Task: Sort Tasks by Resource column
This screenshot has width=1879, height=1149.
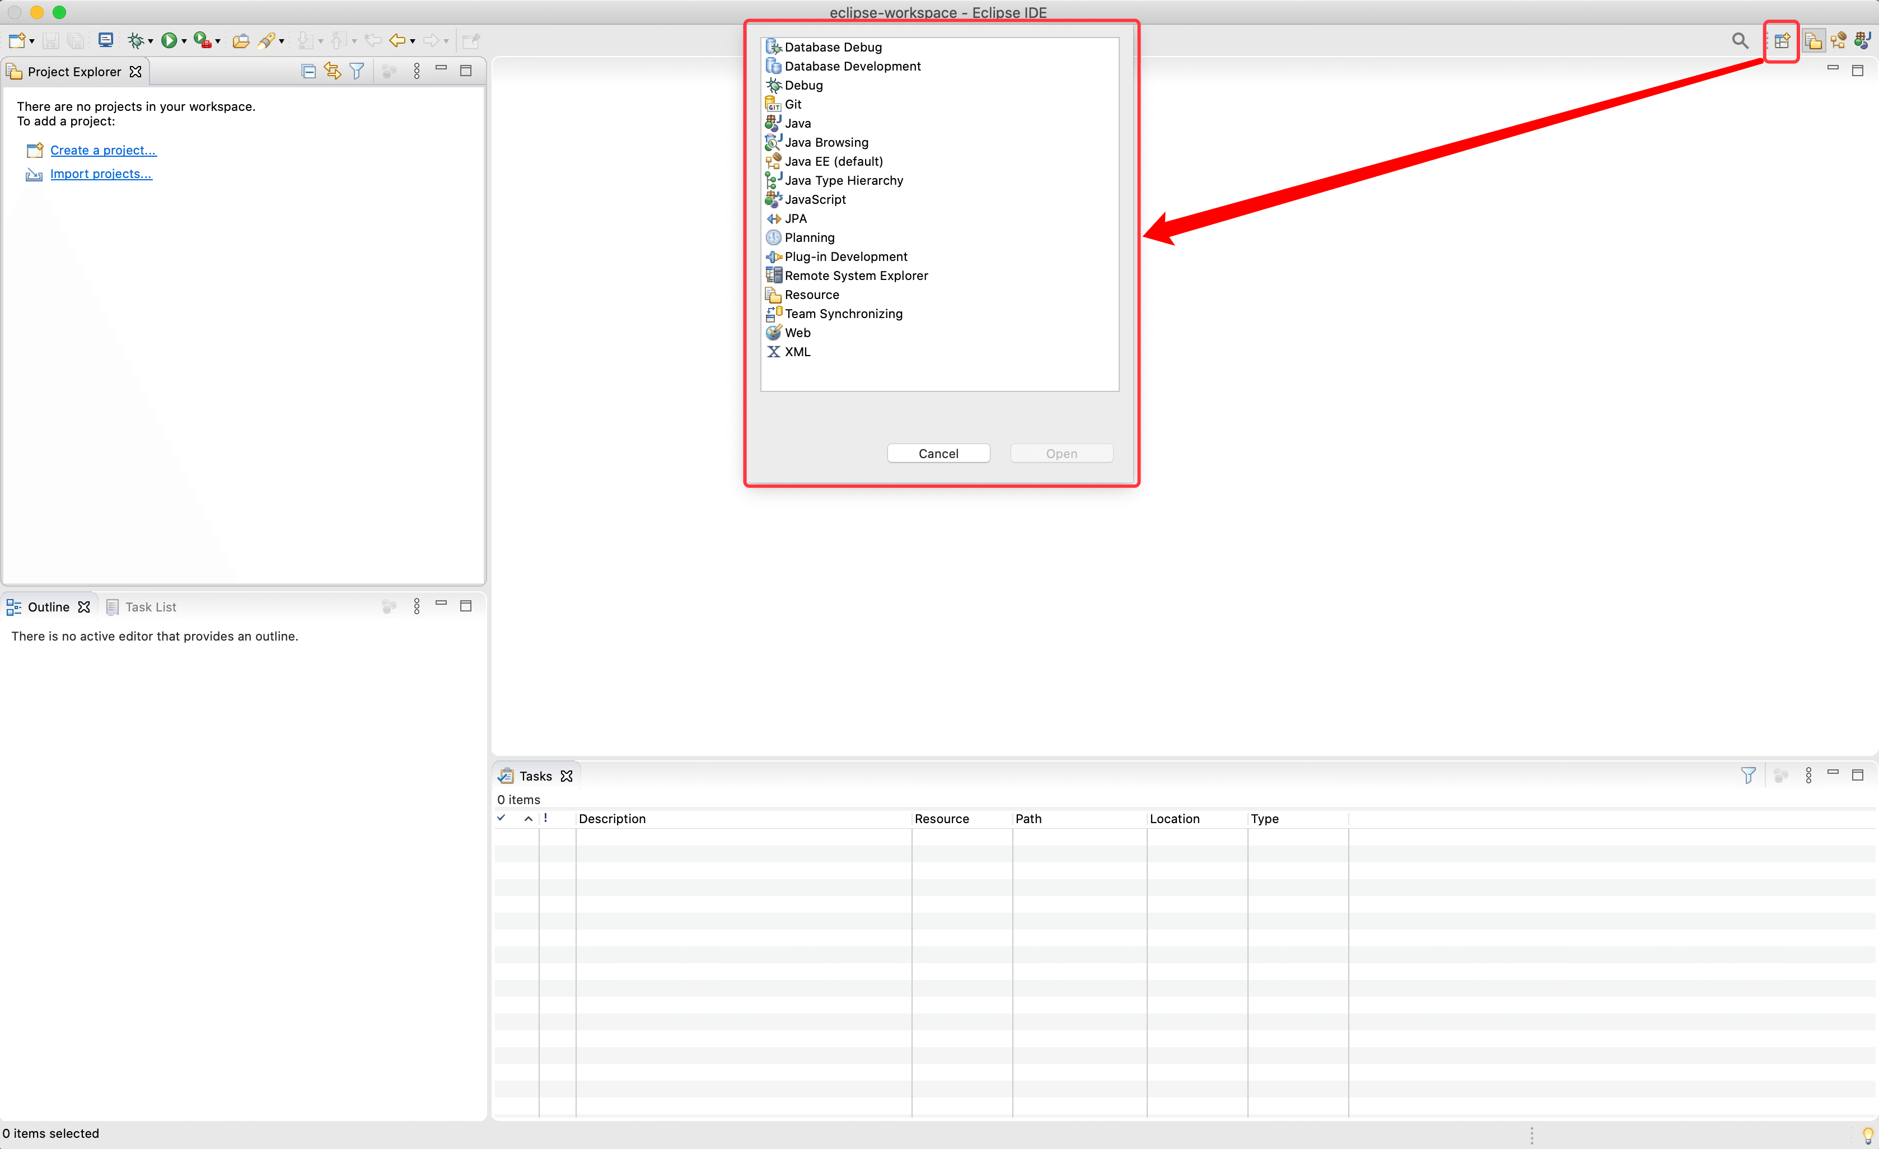Action: (x=962, y=819)
